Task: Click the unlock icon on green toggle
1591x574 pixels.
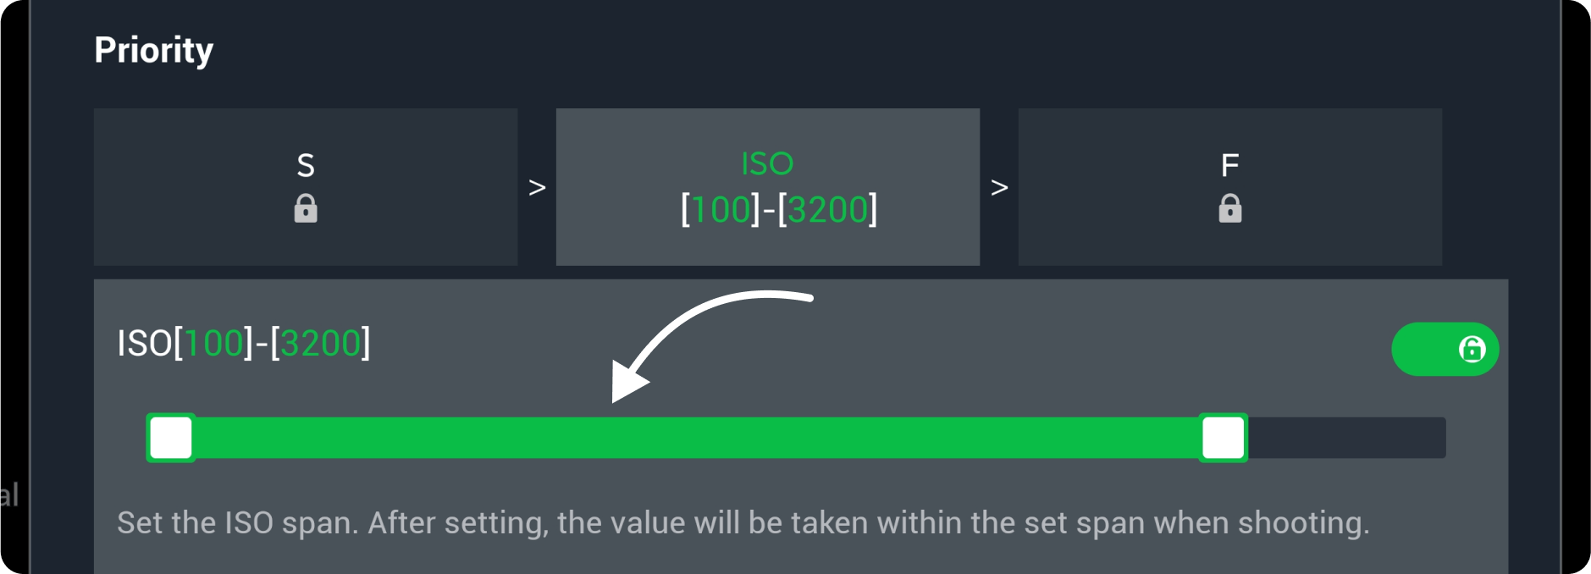Action: point(1472,349)
